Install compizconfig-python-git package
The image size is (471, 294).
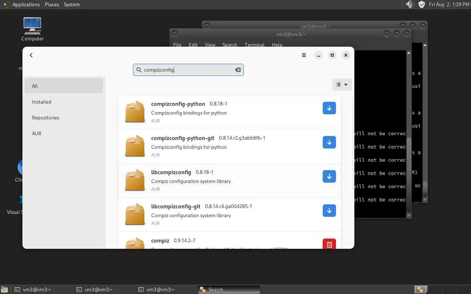coord(329,142)
